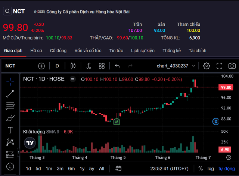Screen dimensions: 239x176
Task: Set range to 6m
Action: [x=71, y=169]
